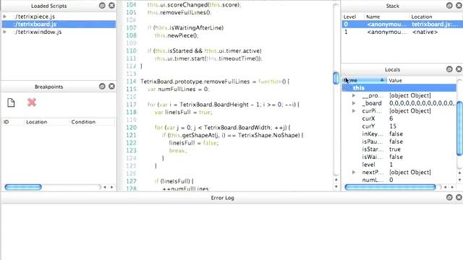Viewport: 463px width, 260px height.
Task: Click the 'this.removeFullLines()' code line
Action: 179,12
